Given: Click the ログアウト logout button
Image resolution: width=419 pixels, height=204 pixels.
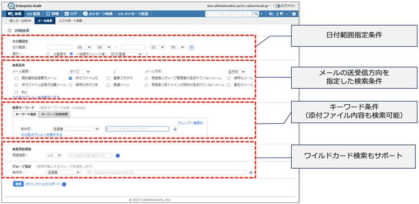Looking at the screenshot, I should [x=285, y=6].
